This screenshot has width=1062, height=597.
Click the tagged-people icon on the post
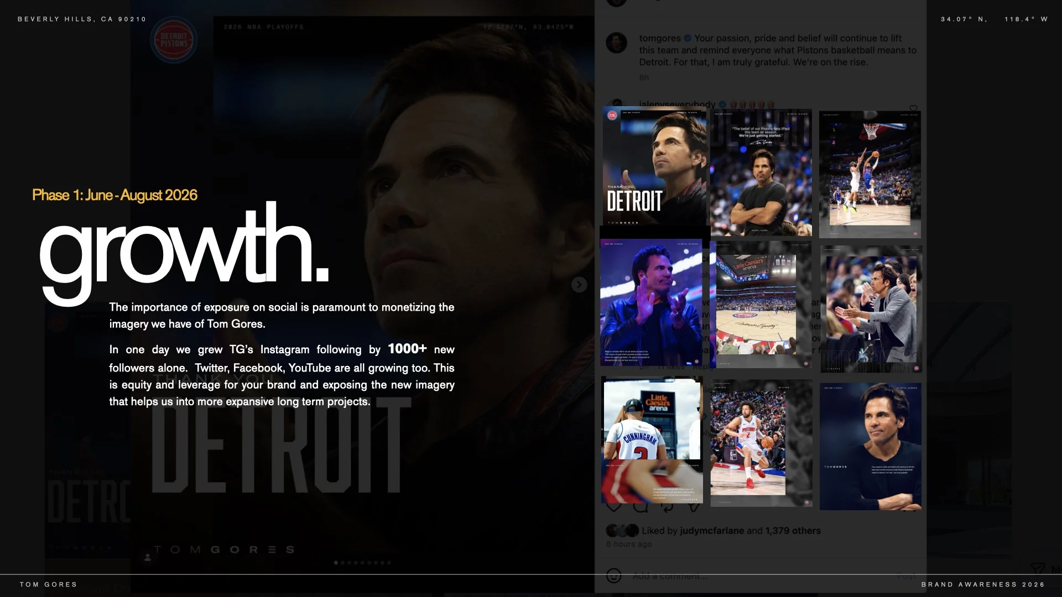pyautogui.click(x=148, y=558)
